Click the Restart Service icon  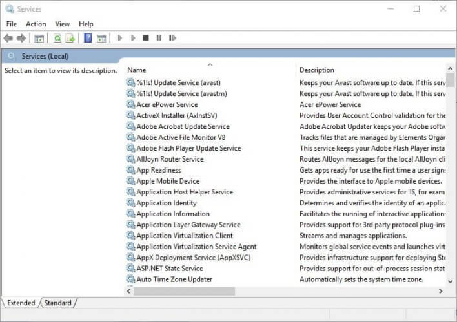coord(172,38)
